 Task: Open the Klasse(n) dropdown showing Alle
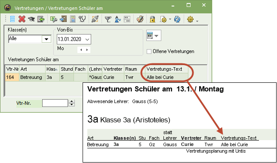pos(46,39)
